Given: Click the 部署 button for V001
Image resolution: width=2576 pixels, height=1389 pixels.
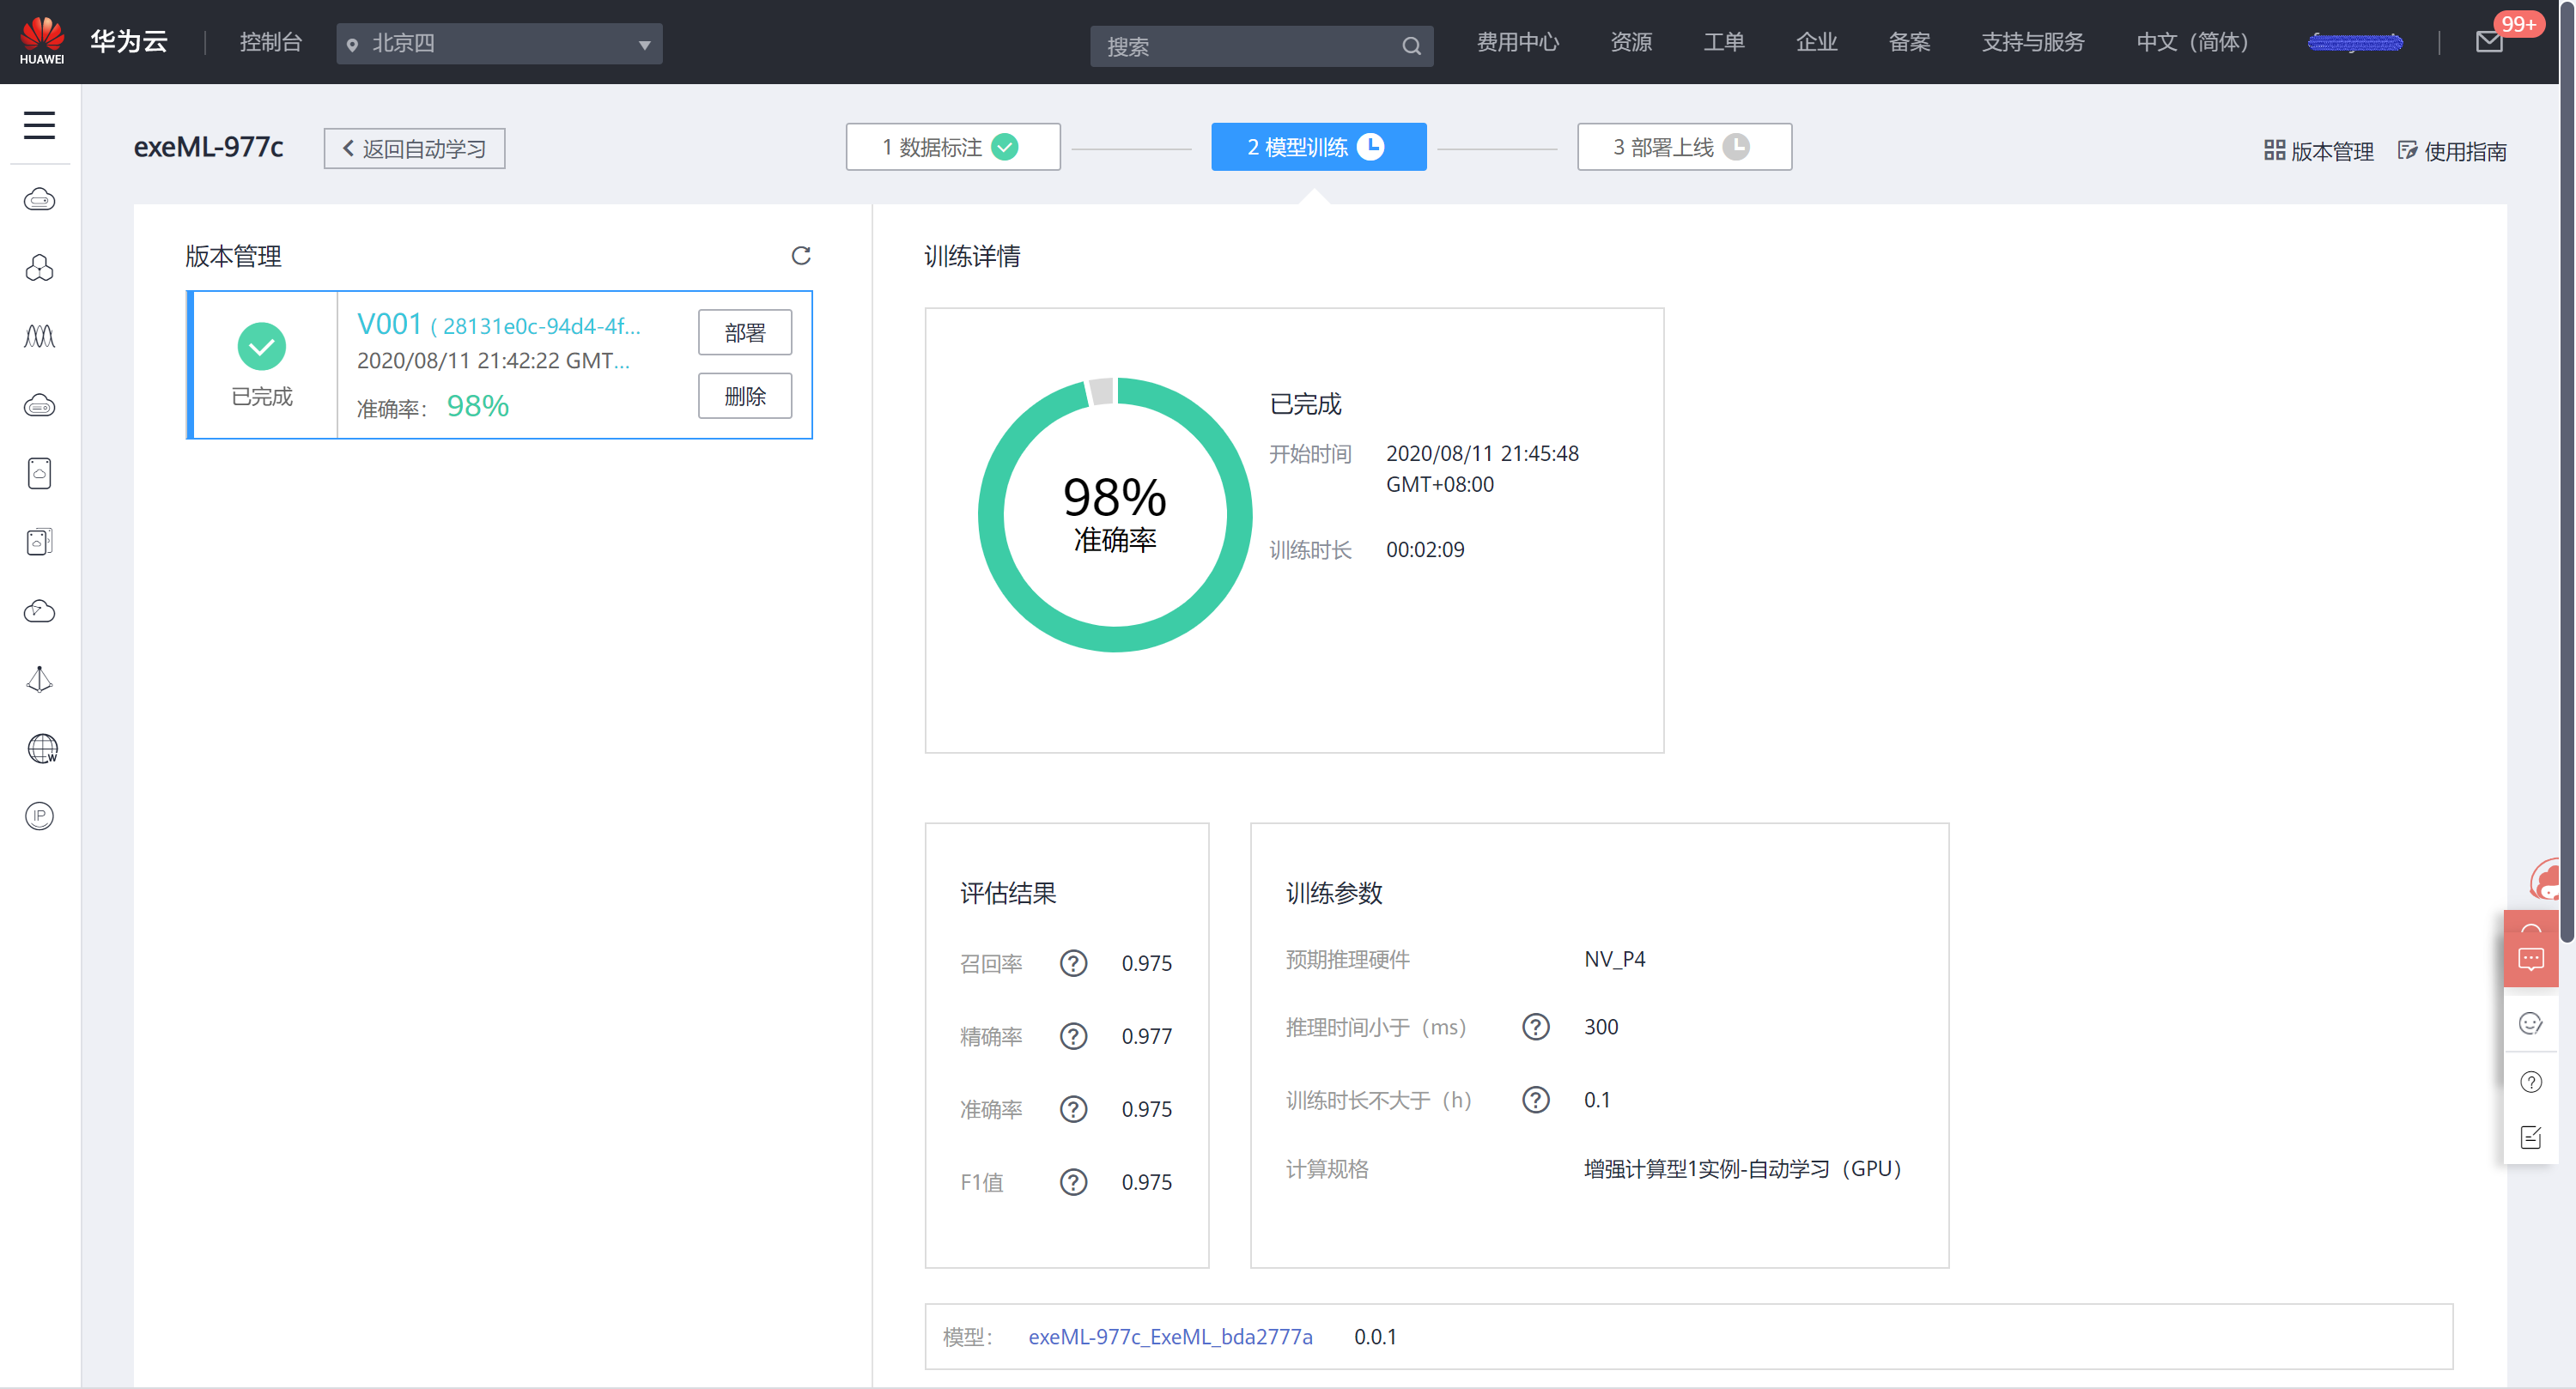Looking at the screenshot, I should click(x=744, y=333).
